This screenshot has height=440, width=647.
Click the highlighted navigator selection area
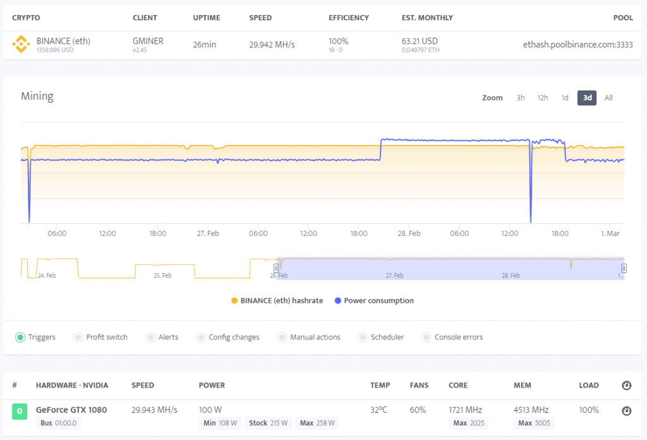[450, 268]
